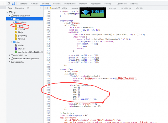The width and height of the screenshot is (168, 123).
Task: Click the cdn.jsdelivr.net cloud icon
Action: [12, 55]
